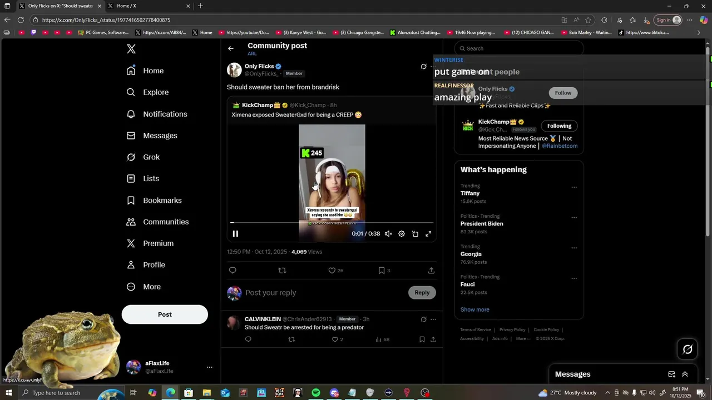
Task: Click Grok icon on CALVINKLEIN reply
Action: click(x=423, y=319)
